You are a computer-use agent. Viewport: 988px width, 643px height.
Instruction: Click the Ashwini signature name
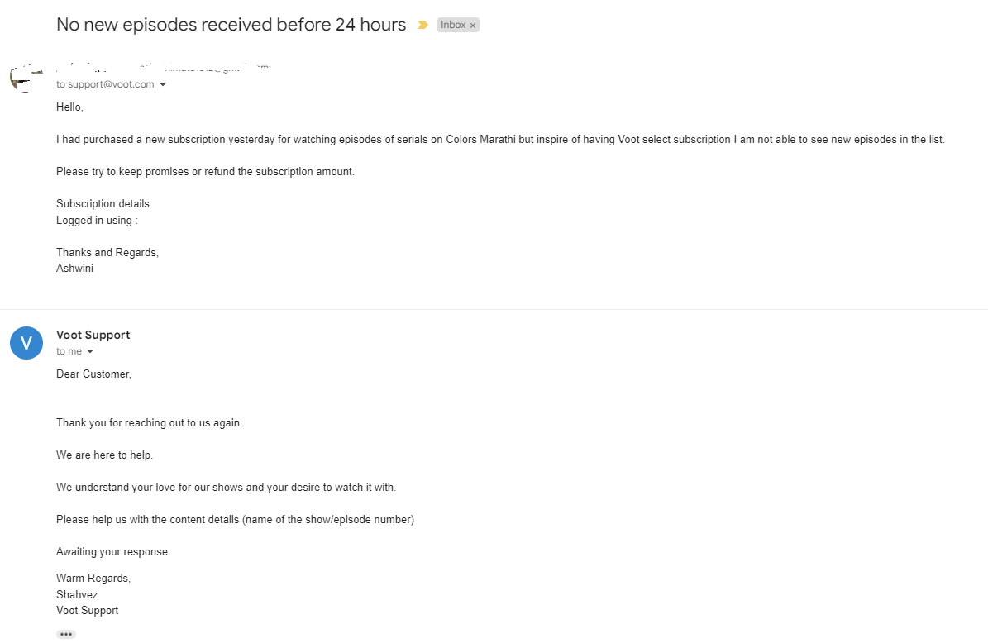(74, 268)
